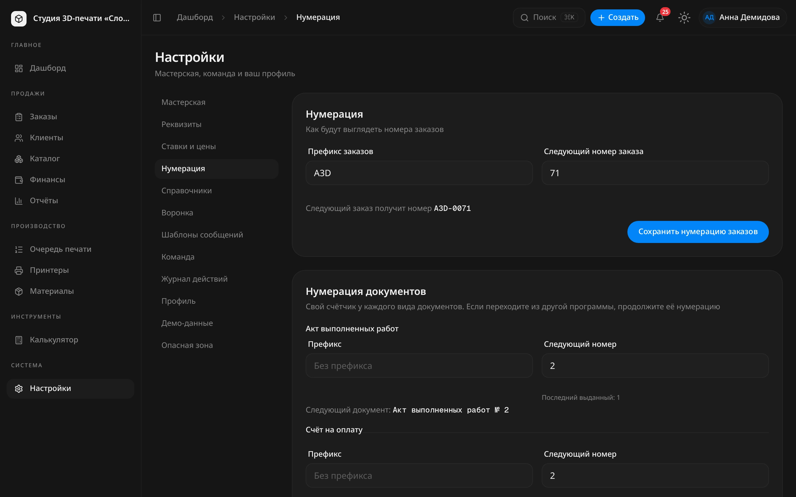Image resolution: width=796 pixels, height=497 pixels.
Task: Open the Справочники settings section
Action: point(216,191)
